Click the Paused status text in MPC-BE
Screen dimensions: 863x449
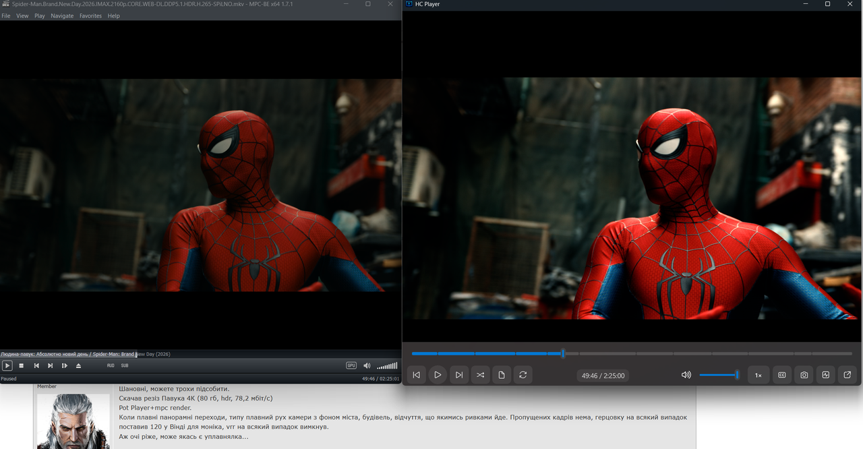[9, 379]
